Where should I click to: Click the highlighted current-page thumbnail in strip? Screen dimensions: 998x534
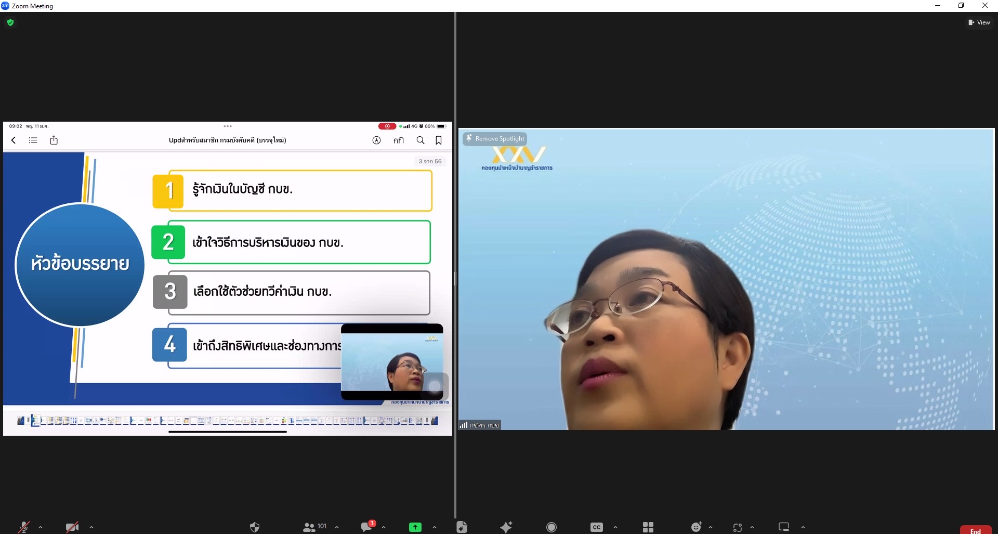pyautogui.click(x=35, y=421)
